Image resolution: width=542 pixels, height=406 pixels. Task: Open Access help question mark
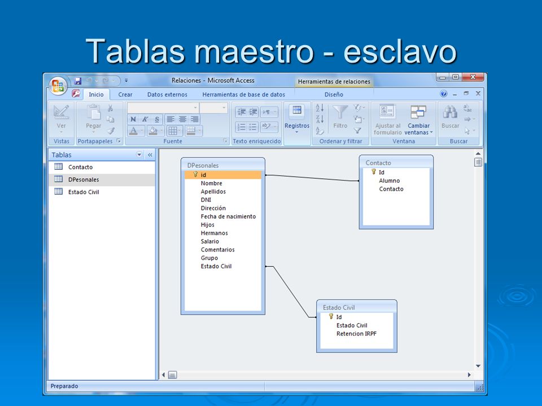pos(444,94)
